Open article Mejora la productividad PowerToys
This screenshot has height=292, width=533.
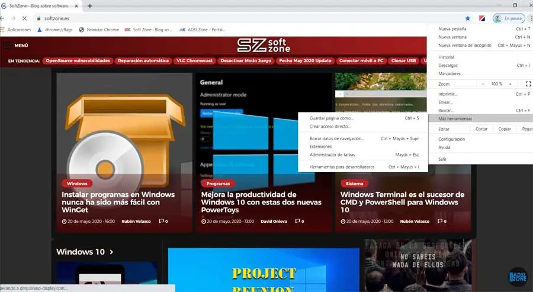pyautogui.click(x=261, y=202)
